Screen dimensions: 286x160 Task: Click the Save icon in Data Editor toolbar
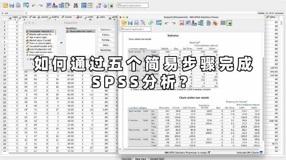coord(12,5)
